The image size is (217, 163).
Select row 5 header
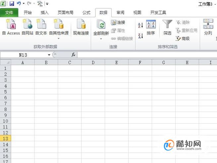tap(6, 92)
